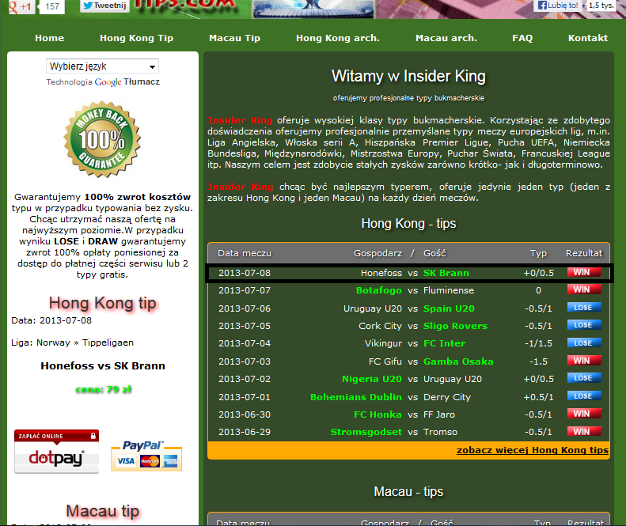
Task: Open Hong Kong arch. archive page
Action: coord(338,38)
